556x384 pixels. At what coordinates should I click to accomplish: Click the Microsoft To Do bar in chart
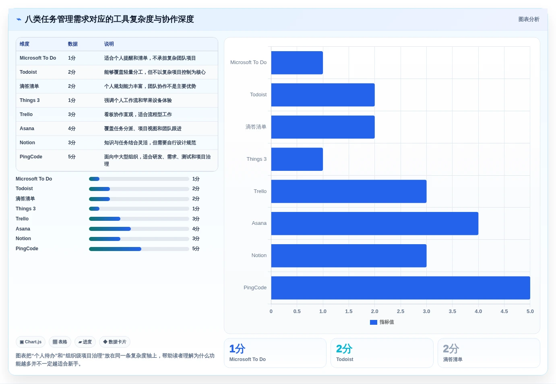(297, 63)
